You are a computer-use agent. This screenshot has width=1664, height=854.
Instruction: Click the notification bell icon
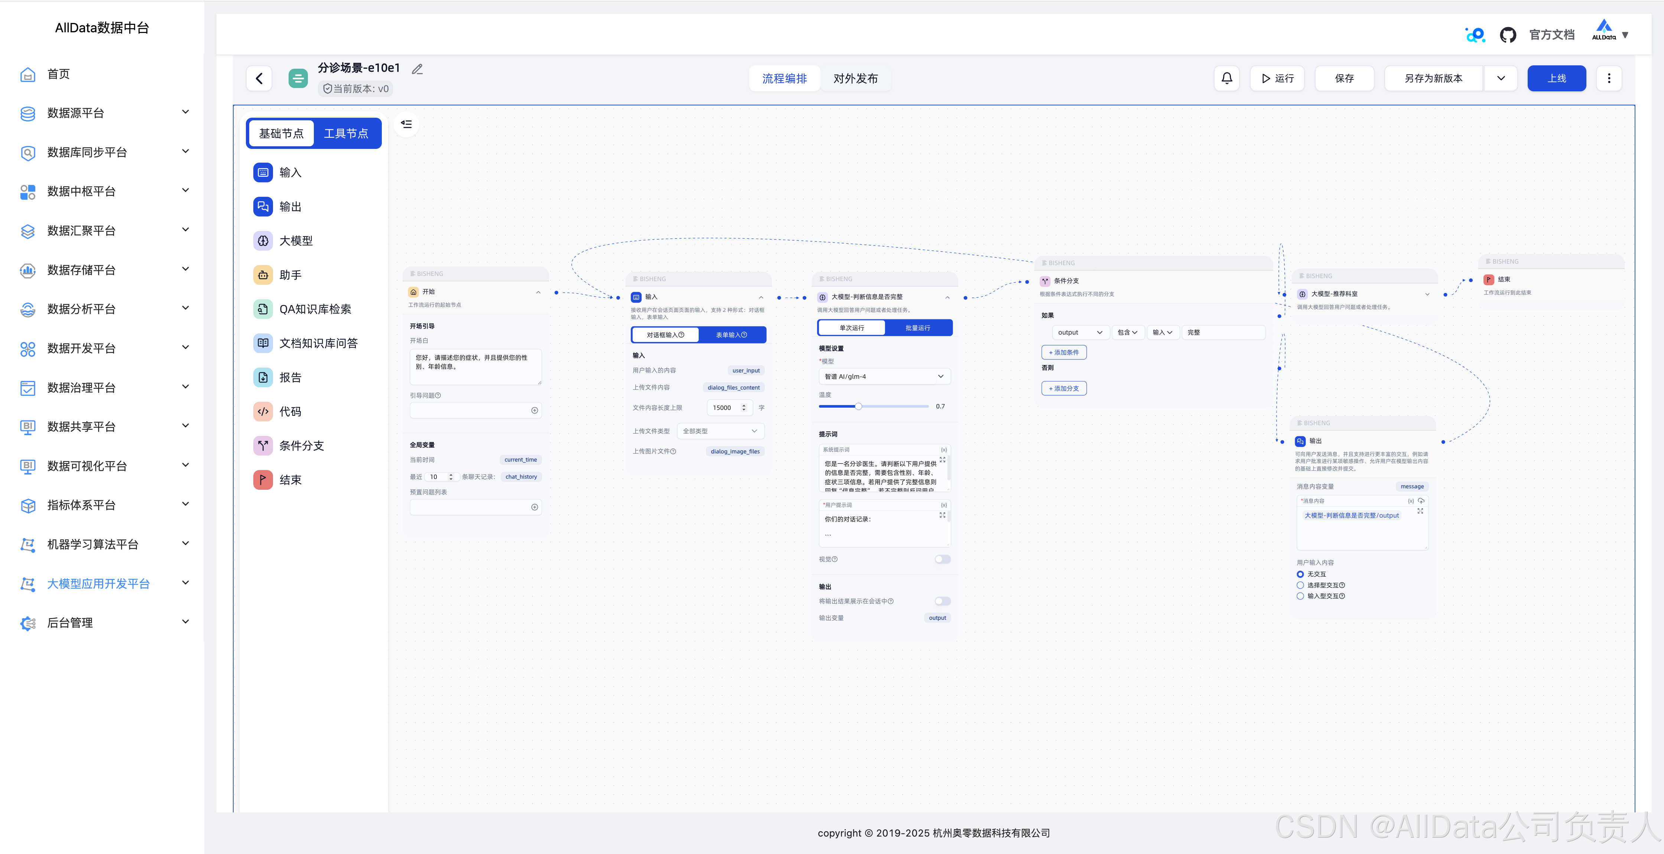click(x=1227, y=78)
